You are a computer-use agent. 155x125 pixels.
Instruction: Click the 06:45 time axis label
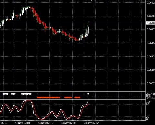[x=4, y=123]
